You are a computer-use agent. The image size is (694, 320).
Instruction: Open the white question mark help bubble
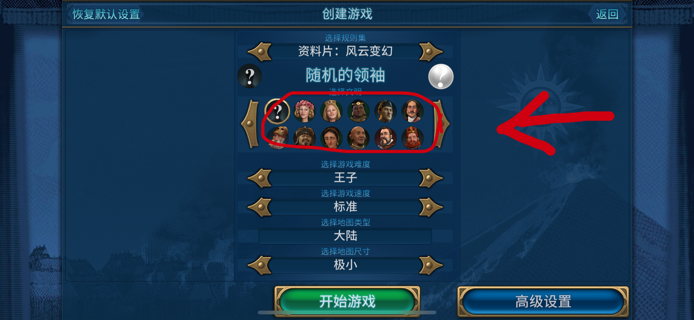point(441,76)
